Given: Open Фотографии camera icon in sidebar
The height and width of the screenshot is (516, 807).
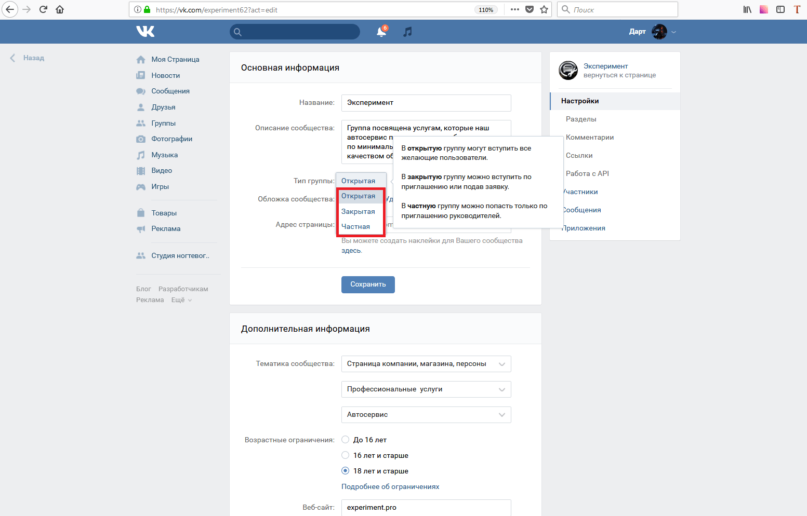Looking at the screenshot, I should (141, 139).
